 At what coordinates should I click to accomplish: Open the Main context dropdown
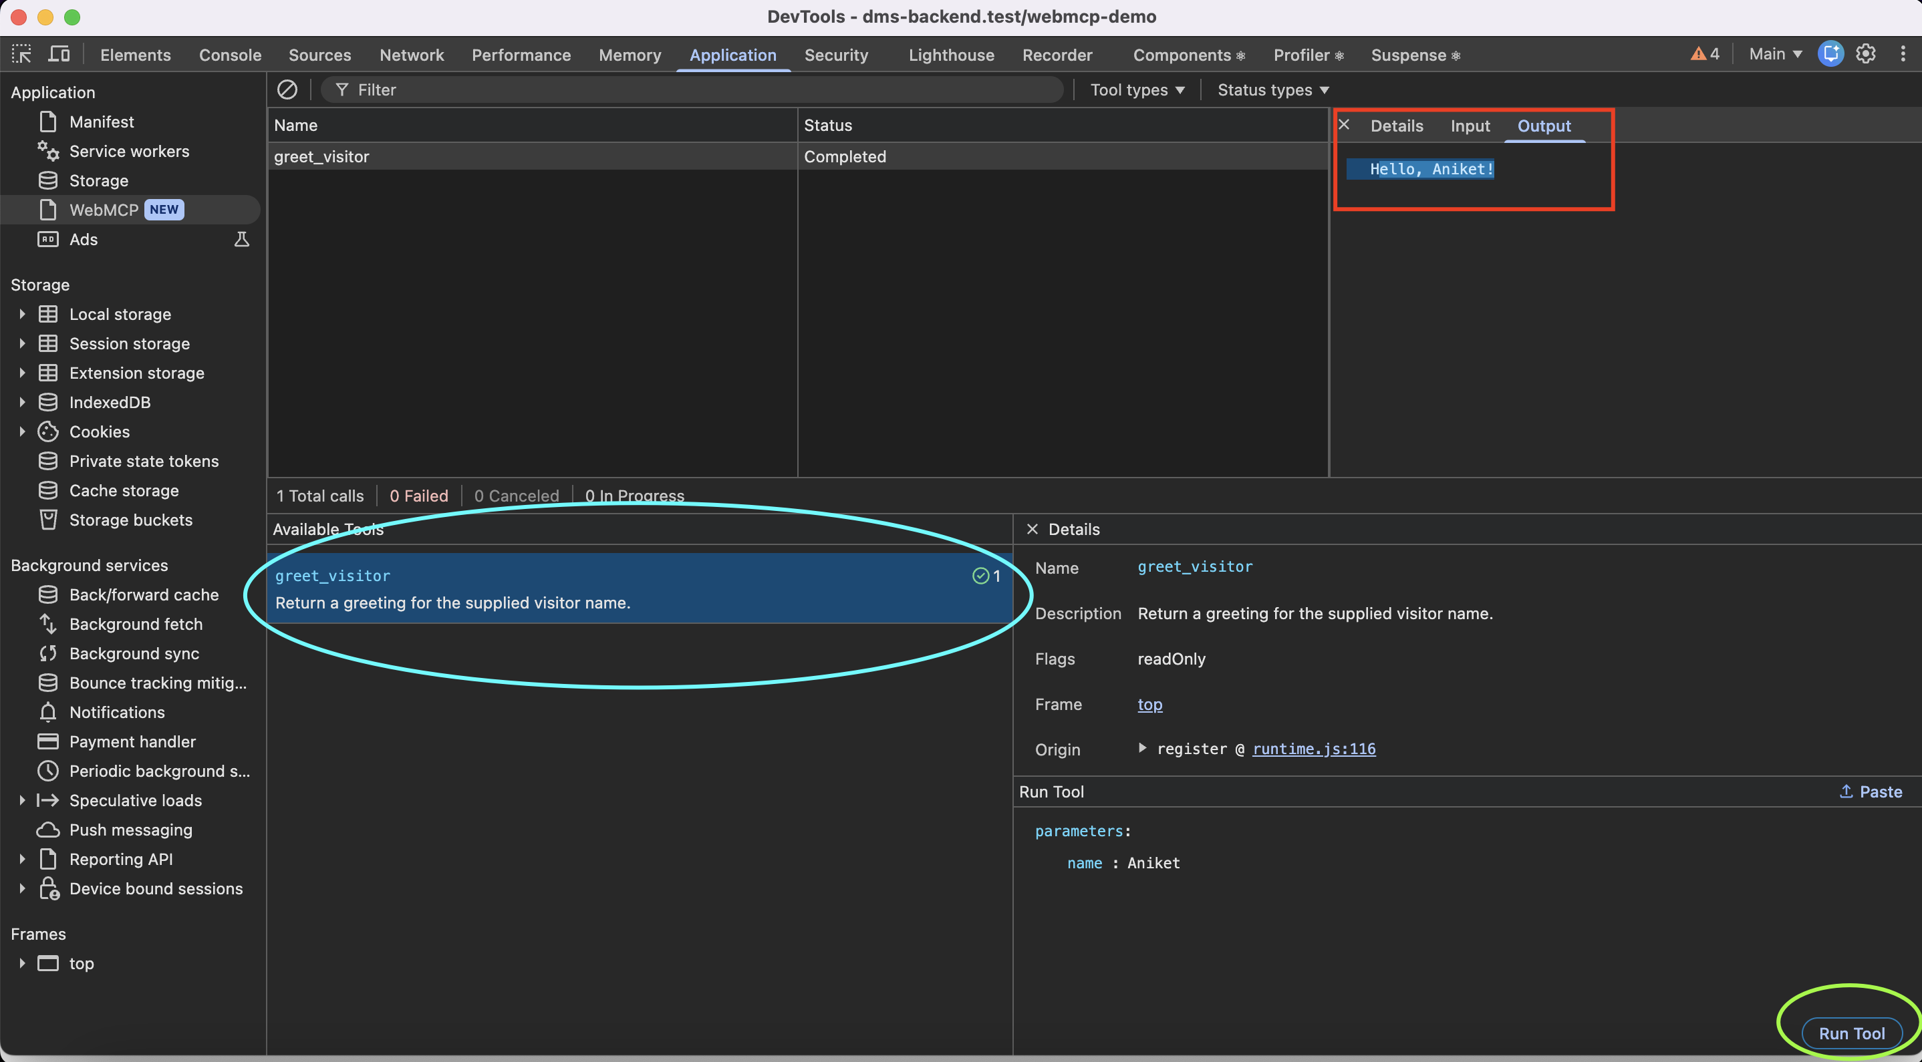click(1775, 53)
